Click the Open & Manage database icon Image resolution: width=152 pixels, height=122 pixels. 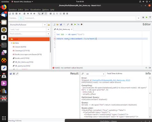pyautogui.click(x=13, y=14)
